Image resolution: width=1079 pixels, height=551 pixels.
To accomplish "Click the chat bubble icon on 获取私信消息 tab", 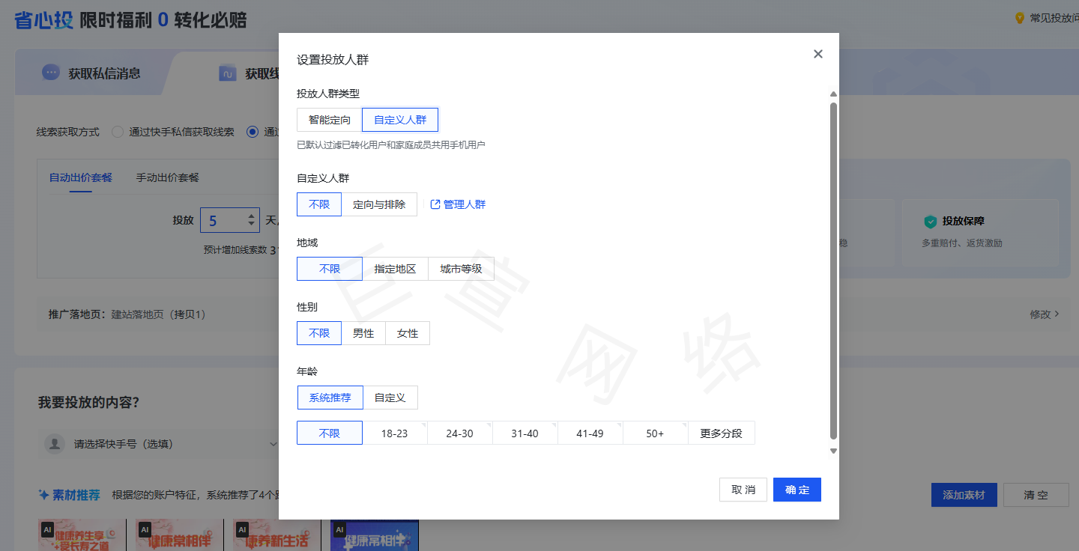I will (51, 72).
